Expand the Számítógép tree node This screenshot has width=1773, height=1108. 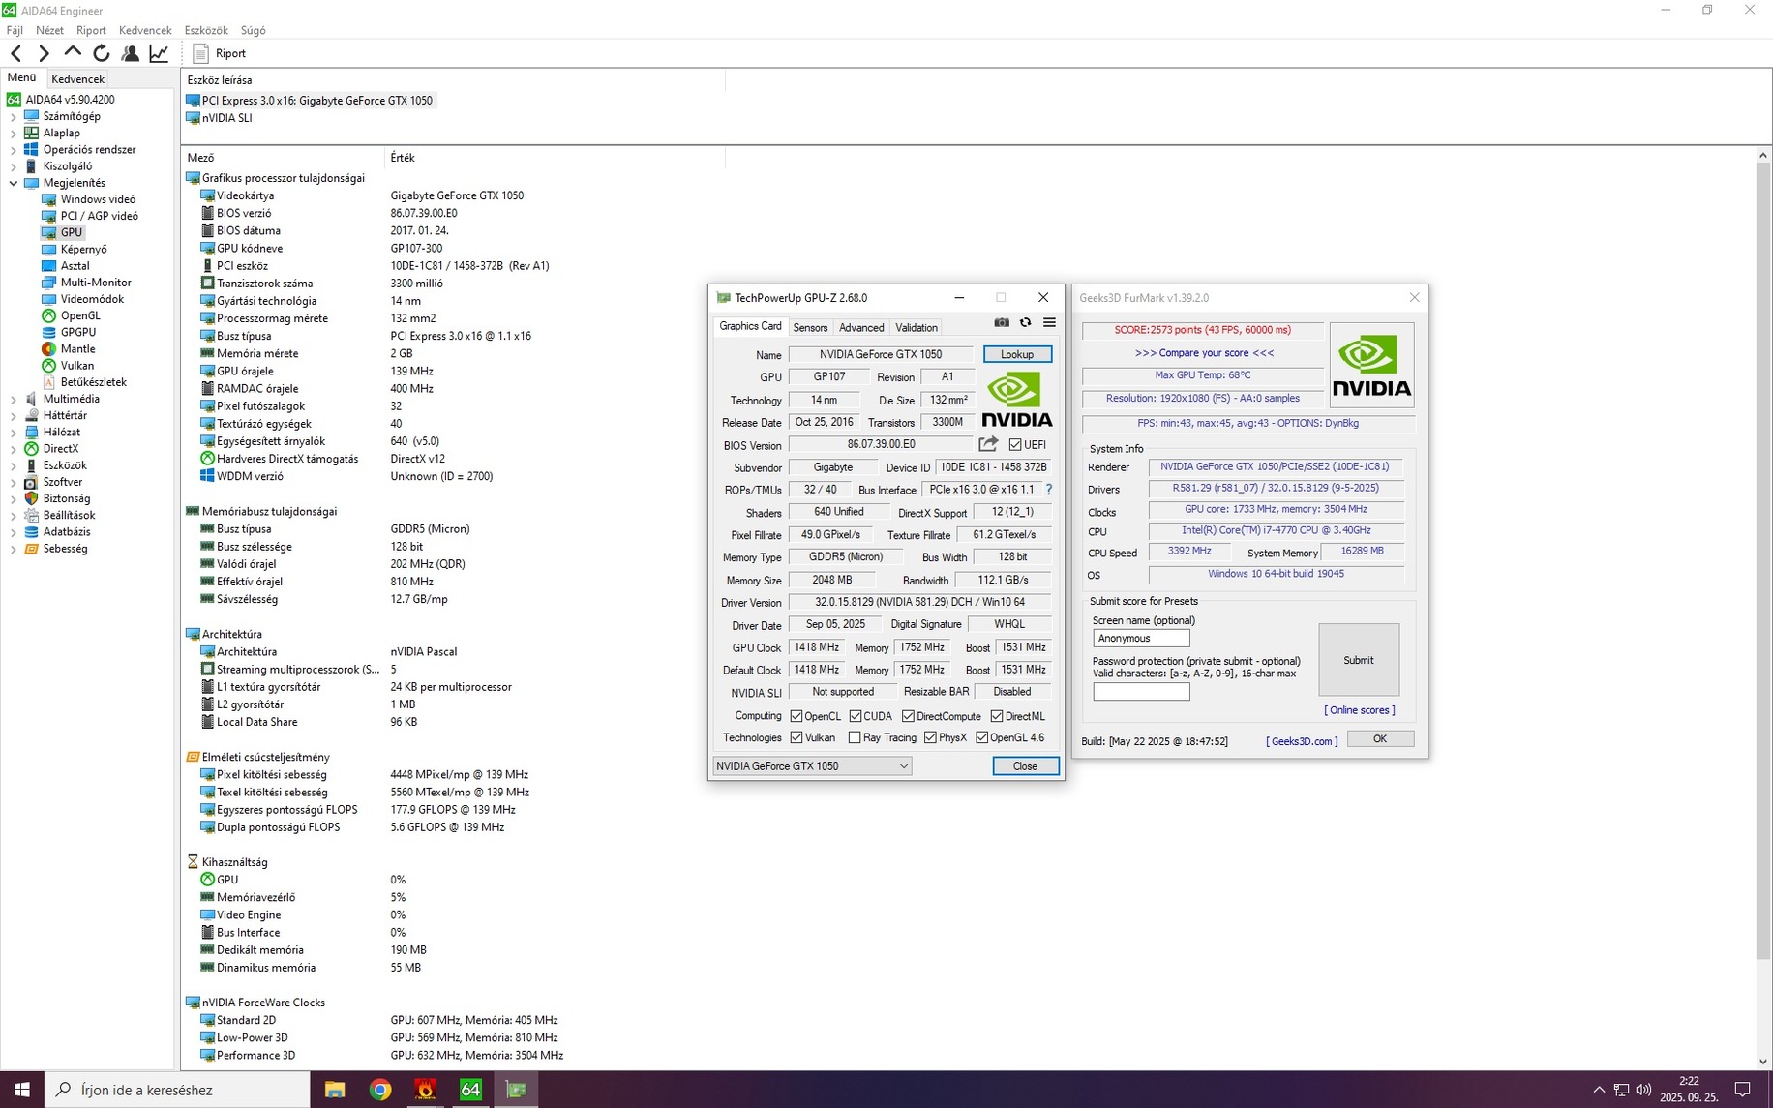pyautogui.click(x=14, y=117)
